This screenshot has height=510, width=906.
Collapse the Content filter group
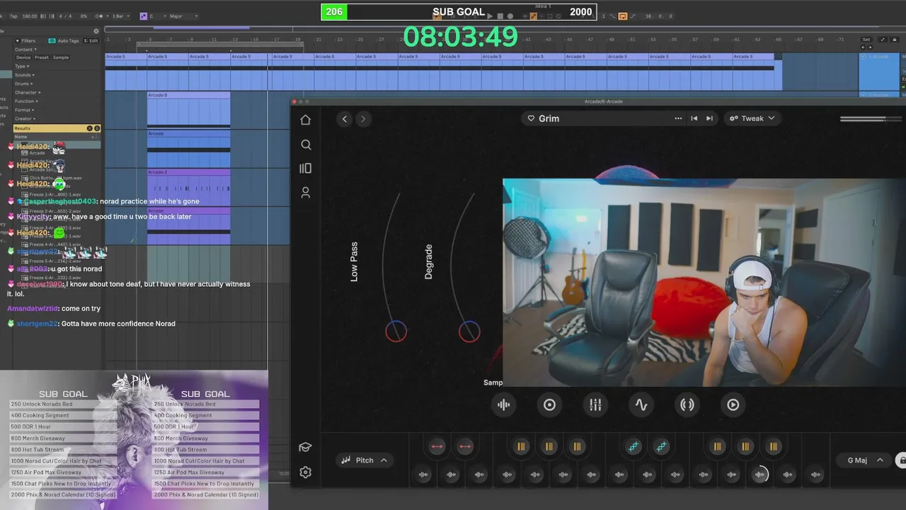[25, 49]
